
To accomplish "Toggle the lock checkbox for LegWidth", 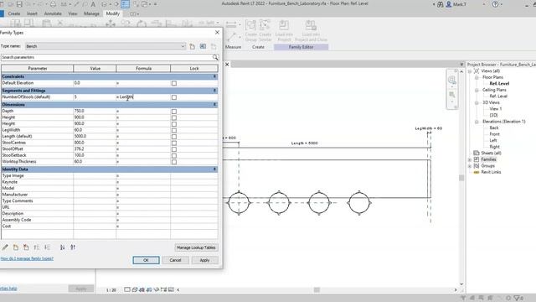I will pyautogui.click(x=174, y=130).
